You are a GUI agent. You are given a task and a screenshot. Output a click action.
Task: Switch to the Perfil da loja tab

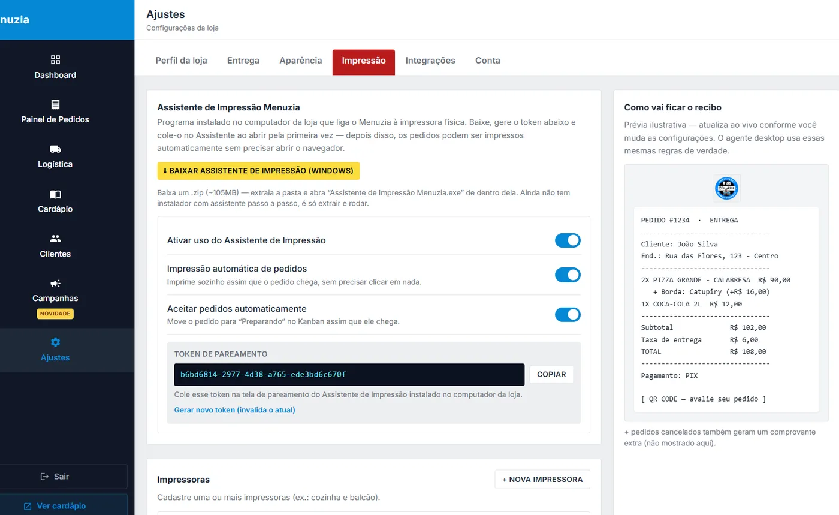pos(182,61)
